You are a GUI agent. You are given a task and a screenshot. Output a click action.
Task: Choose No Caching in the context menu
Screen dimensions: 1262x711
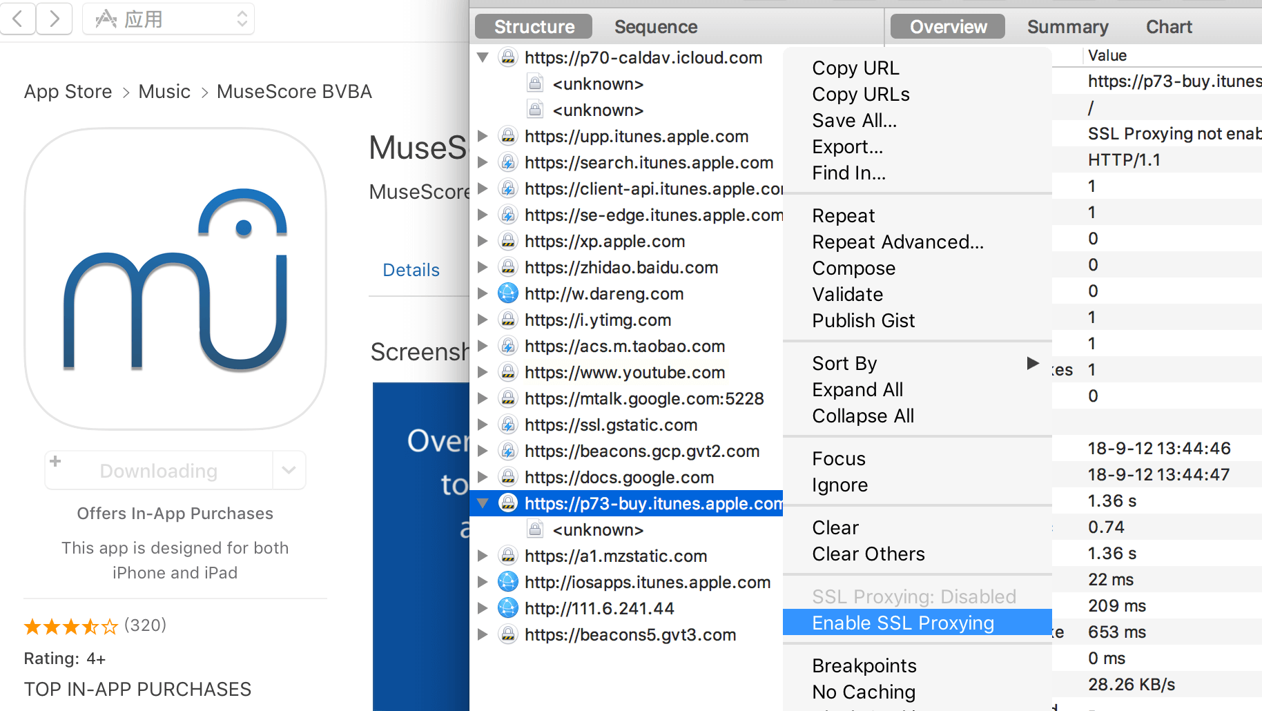(918, 692)
